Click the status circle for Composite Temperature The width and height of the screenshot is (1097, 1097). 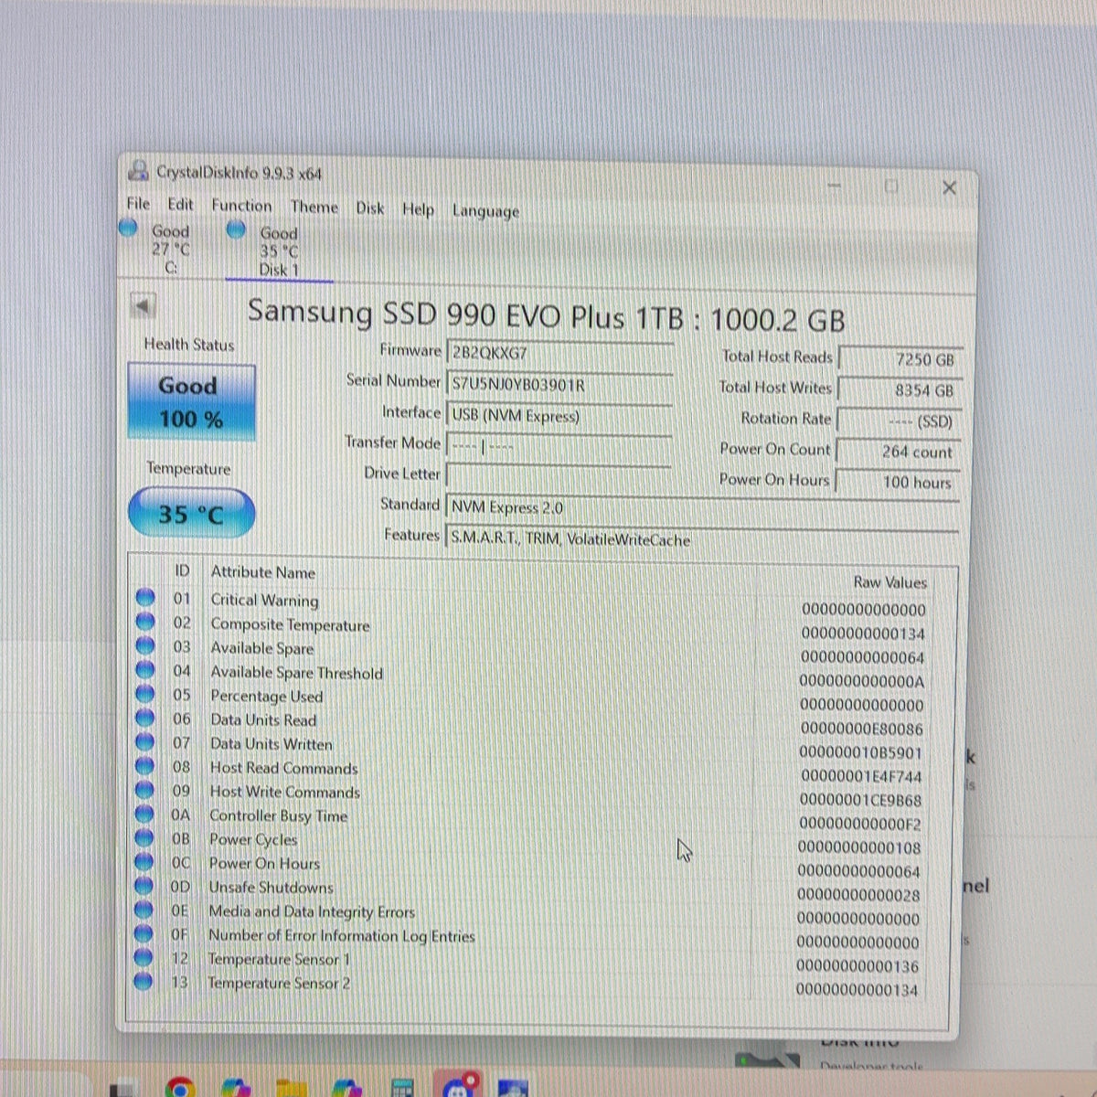(x=145, y=622)
